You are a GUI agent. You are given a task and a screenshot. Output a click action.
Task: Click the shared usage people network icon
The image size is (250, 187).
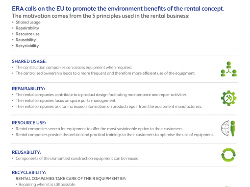[x=229, y=69]
